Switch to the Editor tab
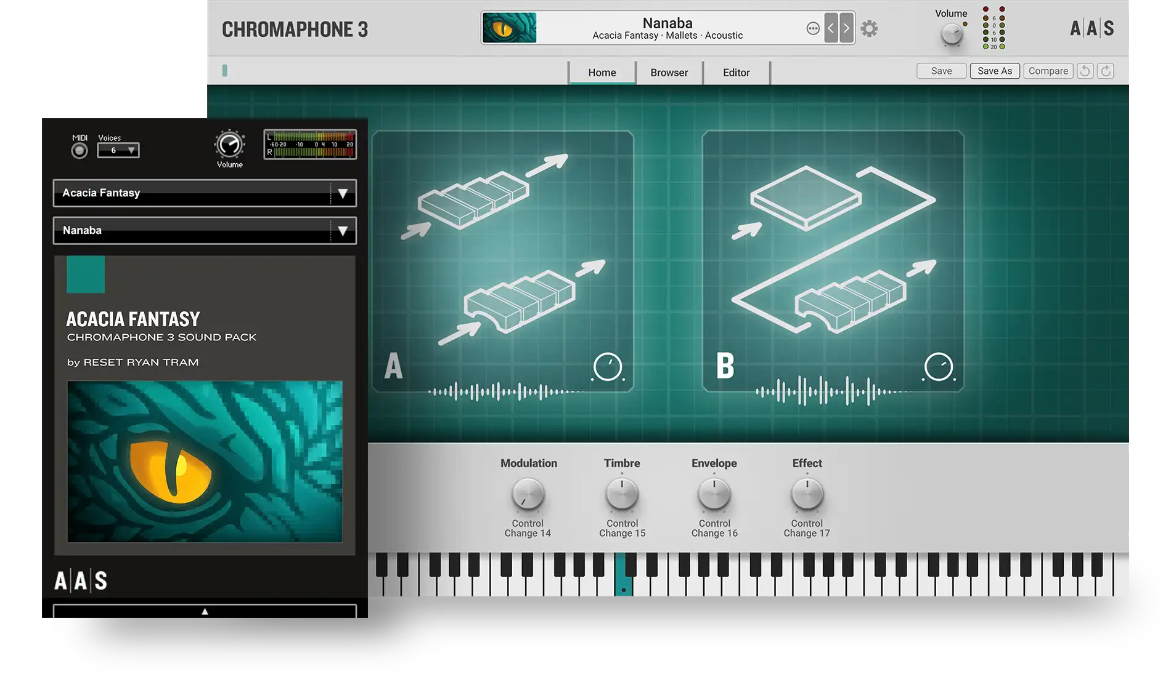 coord(736,73)
